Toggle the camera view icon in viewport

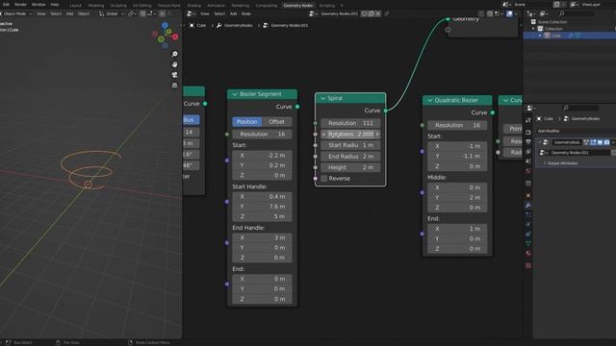[x=174, y=75]
